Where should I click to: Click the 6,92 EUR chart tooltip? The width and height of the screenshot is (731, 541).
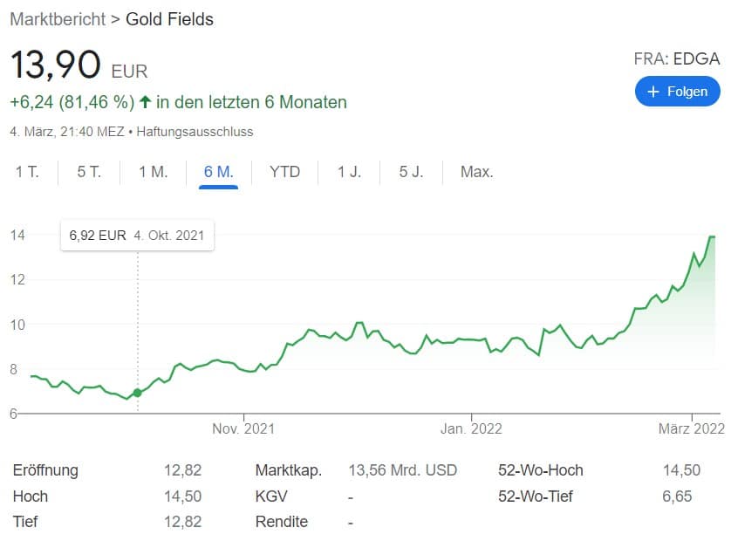tap(137, 236)
